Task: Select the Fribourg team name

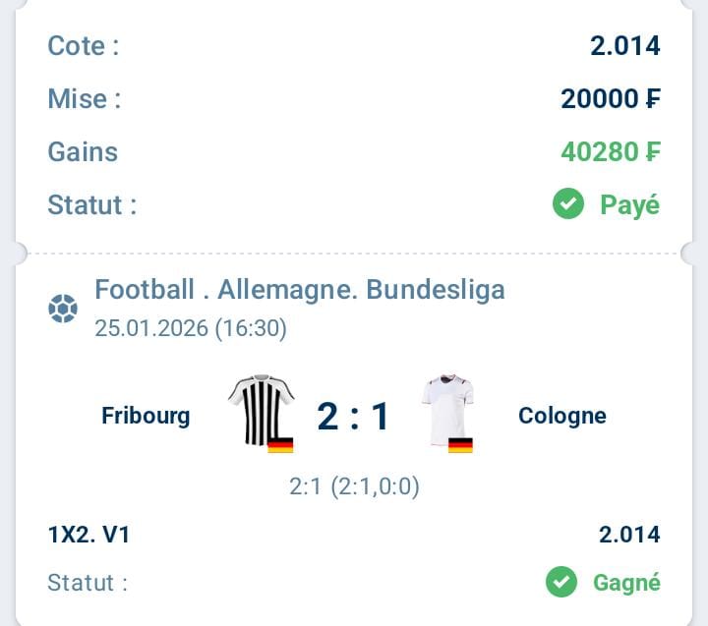Action: (146, 416)
